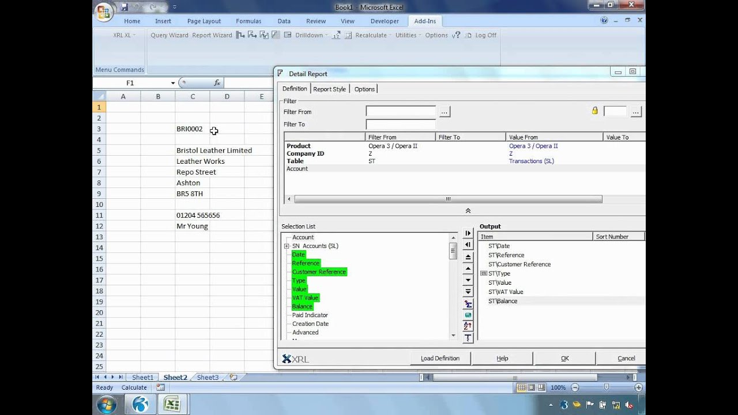Screen dimensions: 738x415
Task: Click the insert new worksheet icon
Action: tap(234, 378)
